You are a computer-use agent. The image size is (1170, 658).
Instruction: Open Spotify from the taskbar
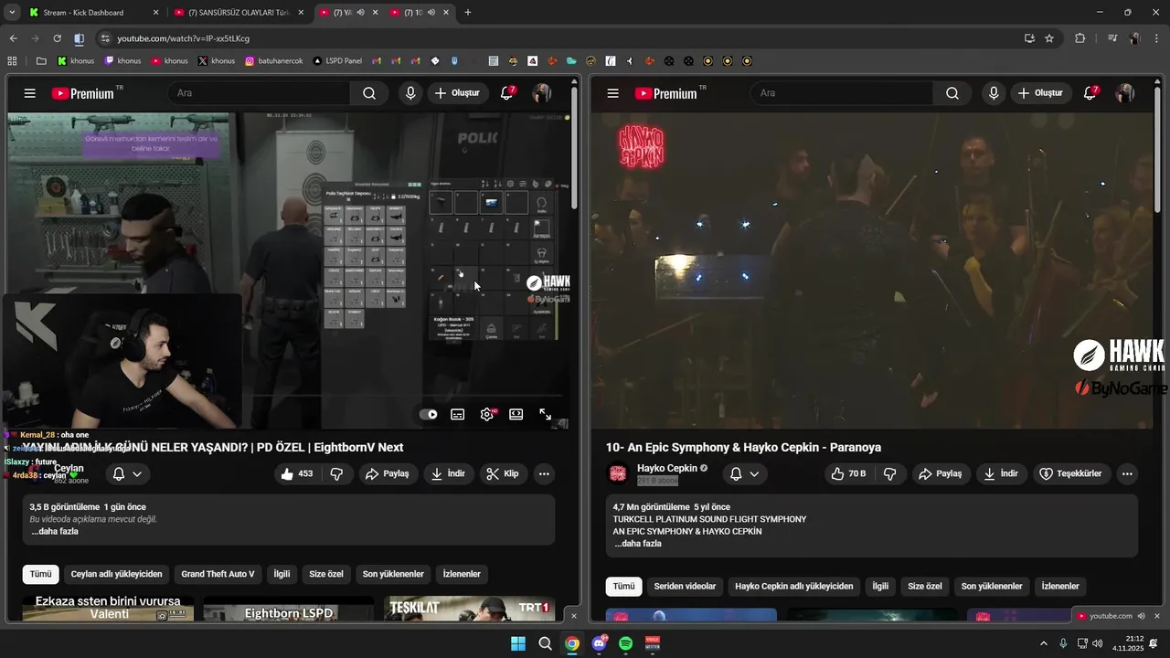point(626,643)
